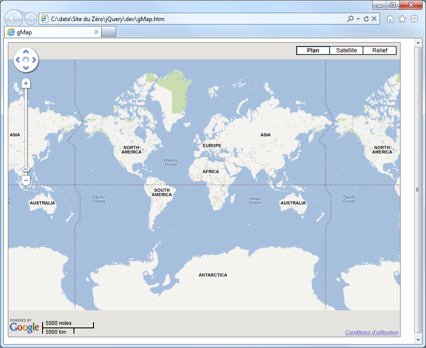
Task: Zoom in using the plus button
Action: [26, 83]
